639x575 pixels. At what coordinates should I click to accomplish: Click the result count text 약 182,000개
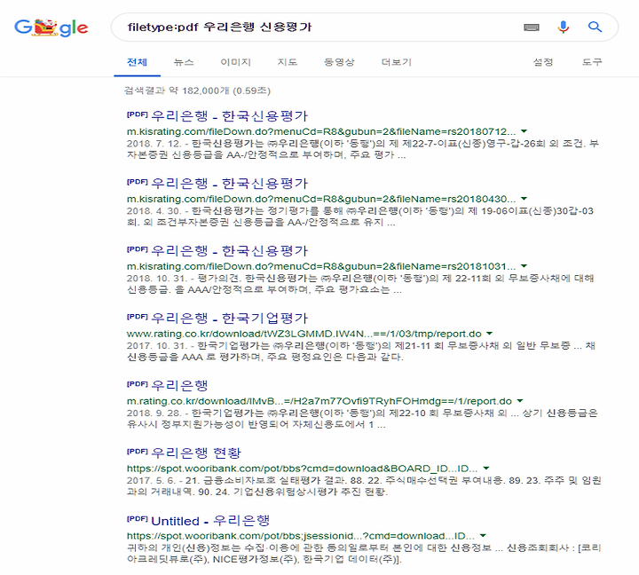tap(199, 91)
